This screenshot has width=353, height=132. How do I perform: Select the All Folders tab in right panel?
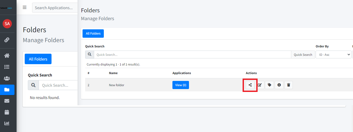click(x=93, y=34)
